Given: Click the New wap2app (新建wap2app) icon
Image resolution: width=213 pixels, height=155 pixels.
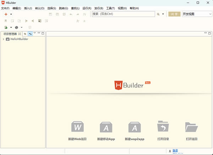Looking at the screenshot, I should coord(135,127).
